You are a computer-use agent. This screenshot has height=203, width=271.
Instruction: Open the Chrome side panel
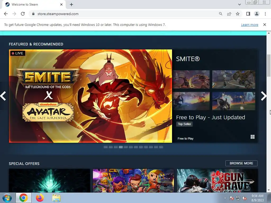[248, 14]
